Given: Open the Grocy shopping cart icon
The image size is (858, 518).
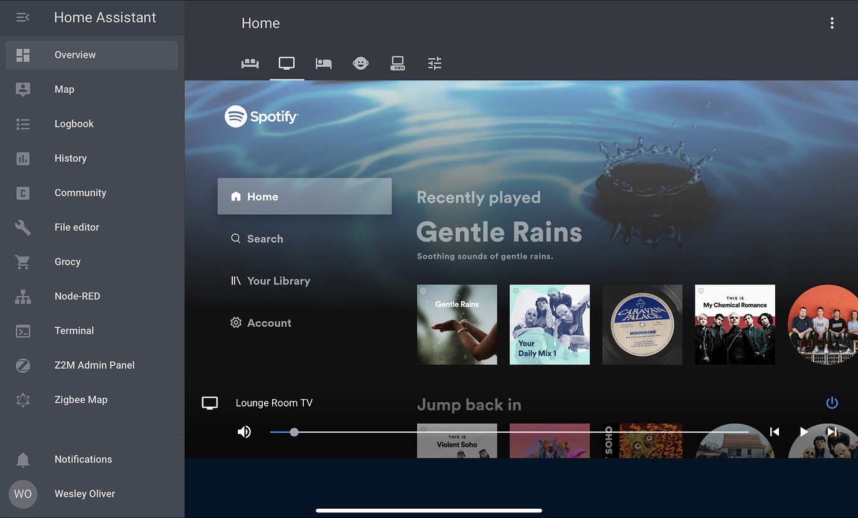Looking at the screenshot, I should click(x=23, y=262).
